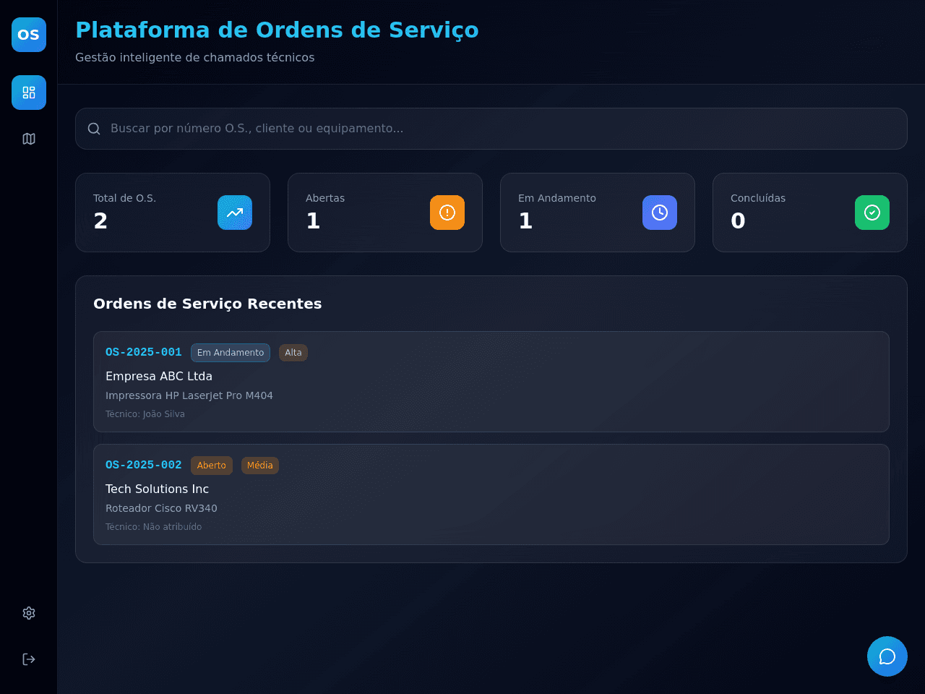
Task: Focus the search field for O.S. number
Action: coord(491,129)
